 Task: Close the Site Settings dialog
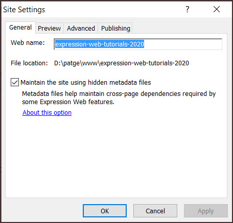coord(217,9)
